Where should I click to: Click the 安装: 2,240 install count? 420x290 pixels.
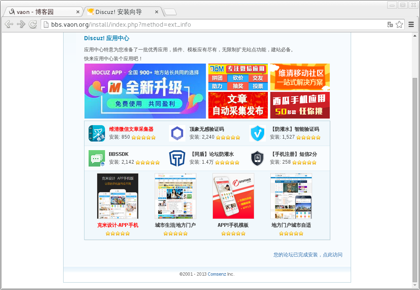pyautogui.click(x=202, y=137)
